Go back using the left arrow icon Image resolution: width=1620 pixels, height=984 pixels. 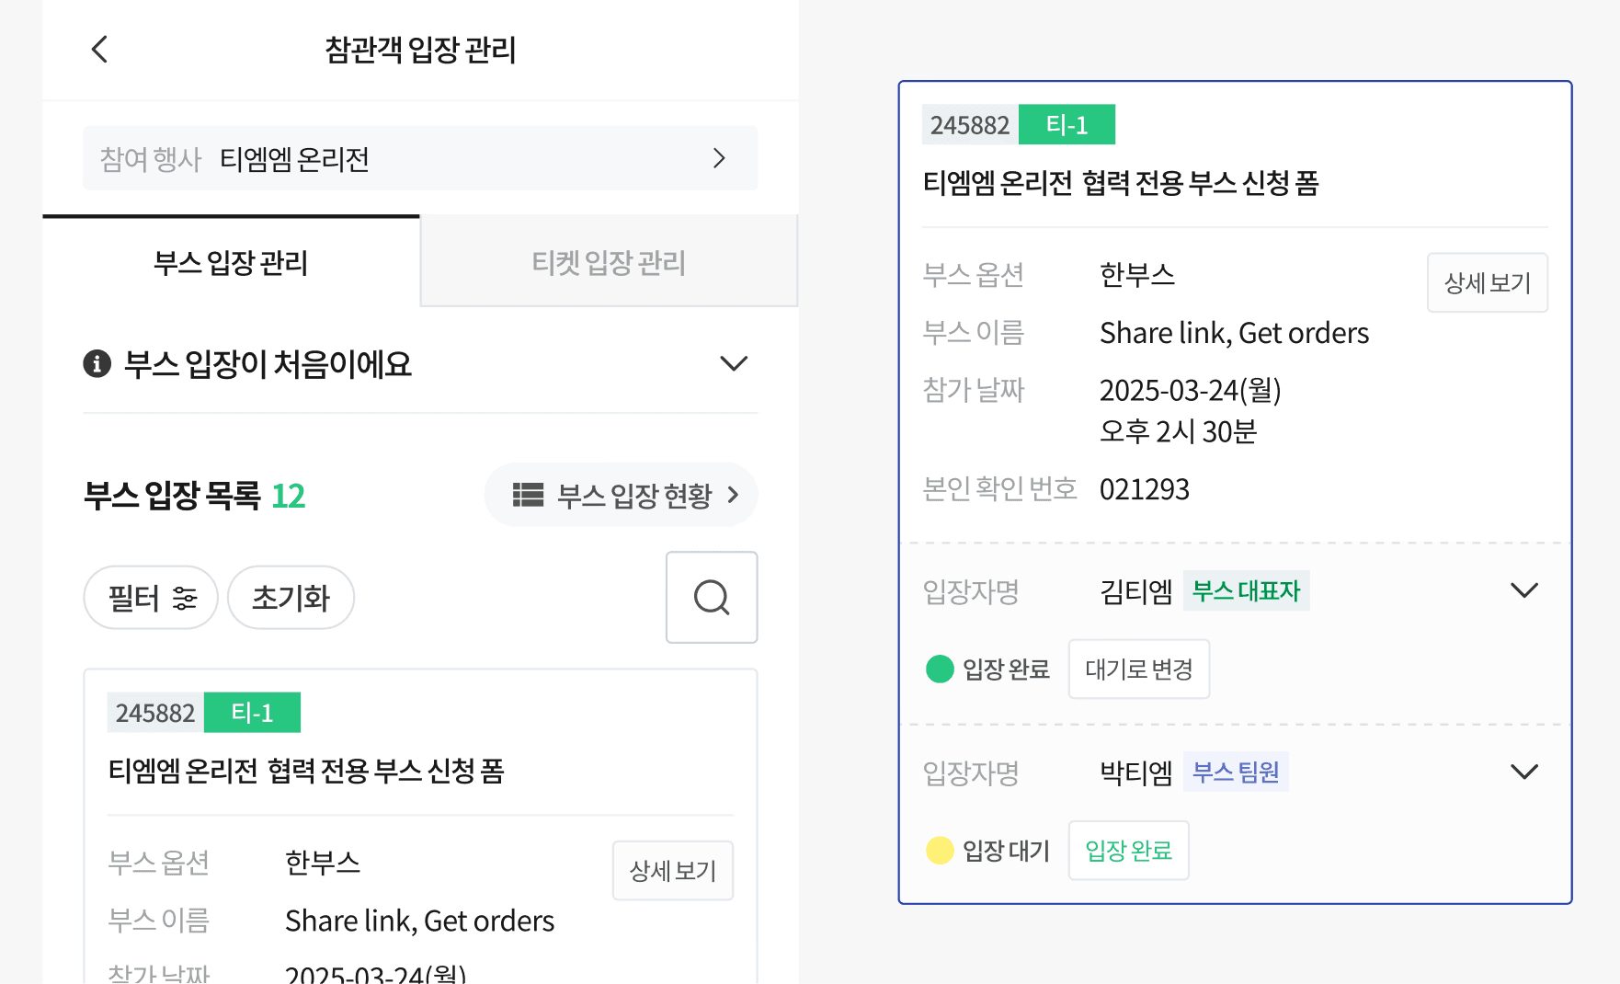(100, 49)
